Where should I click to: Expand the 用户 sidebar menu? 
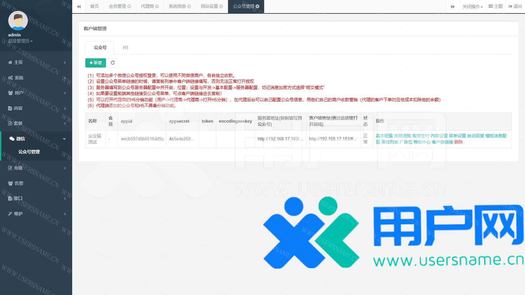[36, 93]
